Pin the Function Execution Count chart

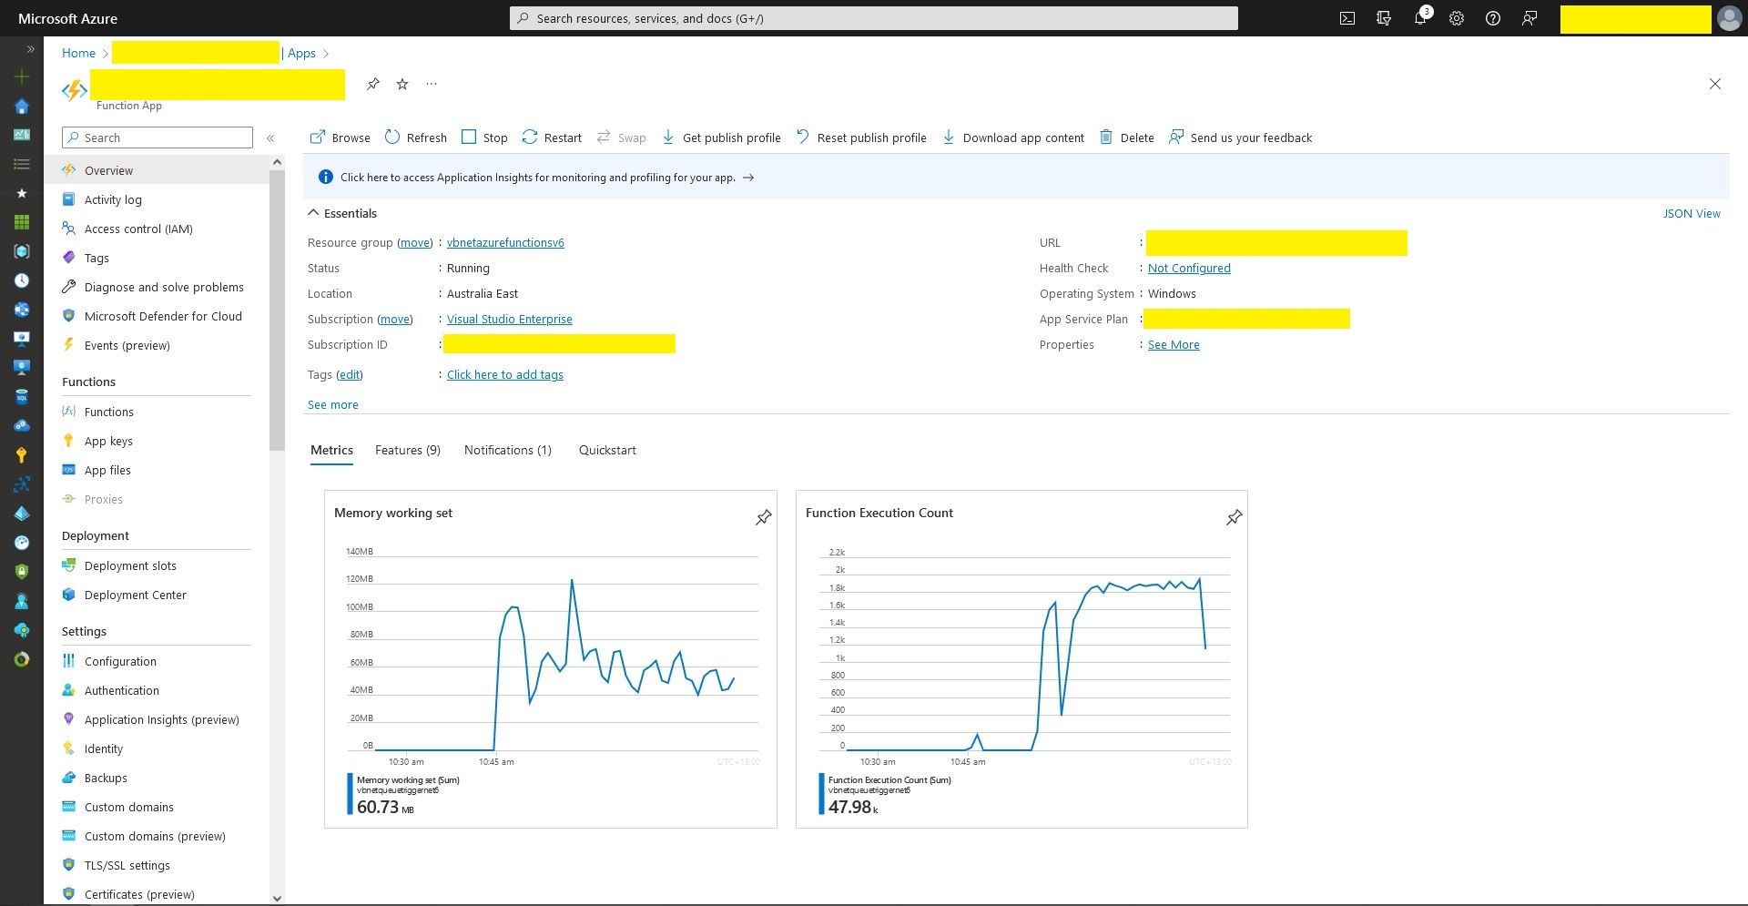[x=1234, y=517]
